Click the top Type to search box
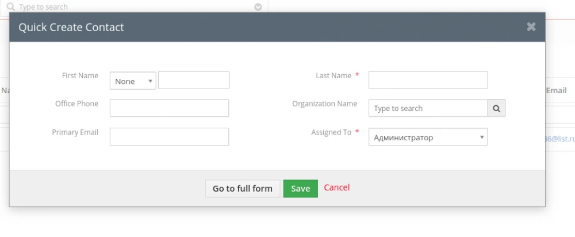The width and height of the screenshot is (575, 237). (x=132, y=7)
